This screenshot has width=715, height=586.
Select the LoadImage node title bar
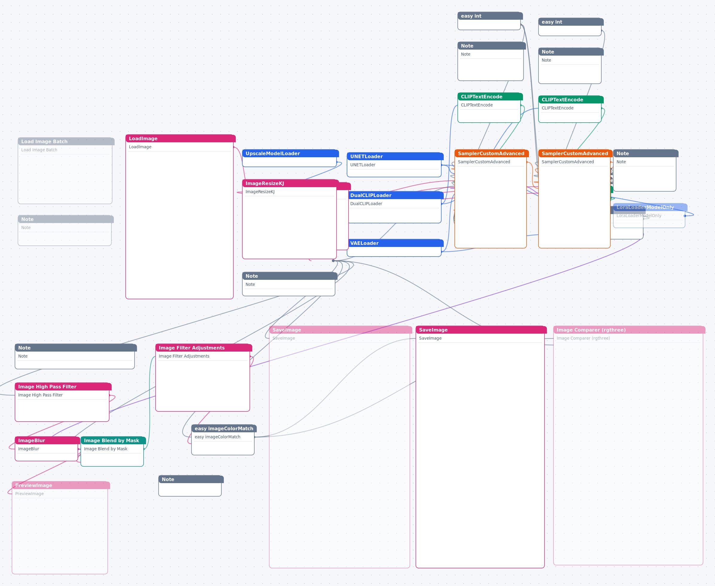[x=180, y=138]
